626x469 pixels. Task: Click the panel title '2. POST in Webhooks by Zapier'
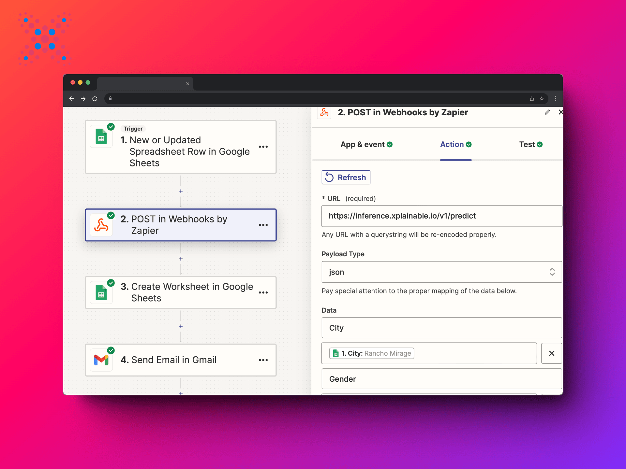pyautogui.click(x=403, y=112)
